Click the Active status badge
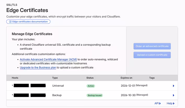The height and width of the screenshot is (108, 185). pyautogui.click(x=91, y=86)
